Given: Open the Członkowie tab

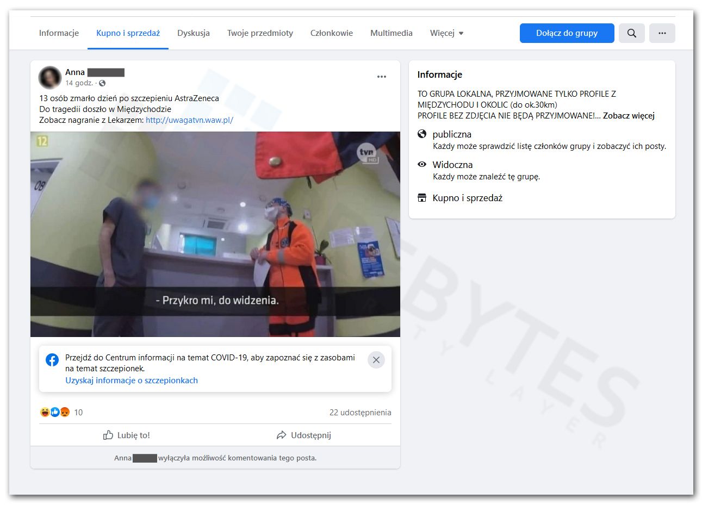Looking at the screenshot, I should 332,33.
